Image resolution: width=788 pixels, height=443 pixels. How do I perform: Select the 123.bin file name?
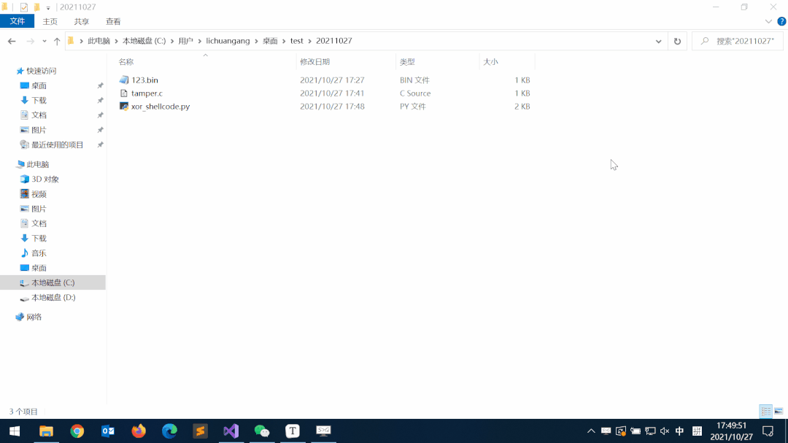144,80
